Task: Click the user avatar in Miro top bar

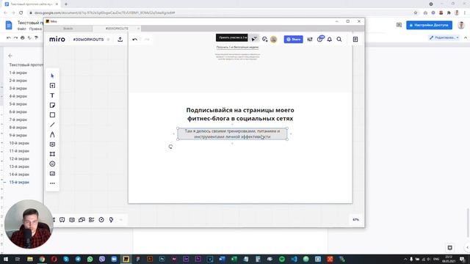Action: pos(273,39)
